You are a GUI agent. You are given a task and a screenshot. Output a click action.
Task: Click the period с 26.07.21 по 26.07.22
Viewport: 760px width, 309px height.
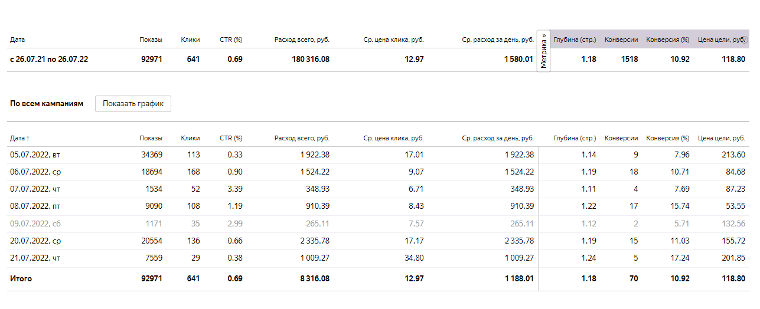coord(49,59)
